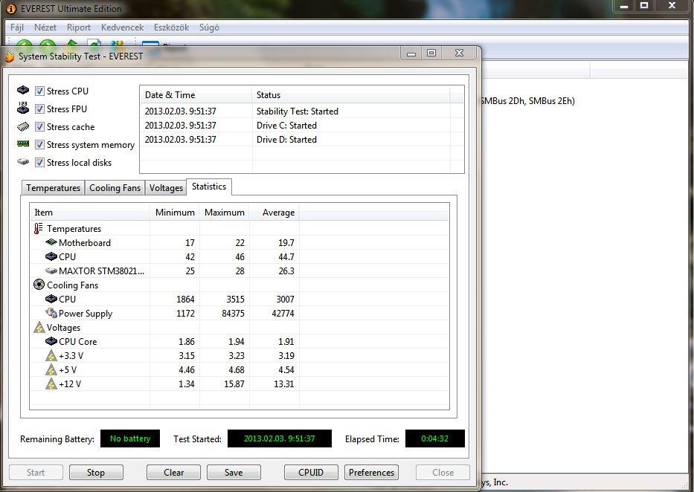Click the +3.3 V row icon
This screenshot has width=694, height=492.
pyautogui.click(x=51, y=355)
